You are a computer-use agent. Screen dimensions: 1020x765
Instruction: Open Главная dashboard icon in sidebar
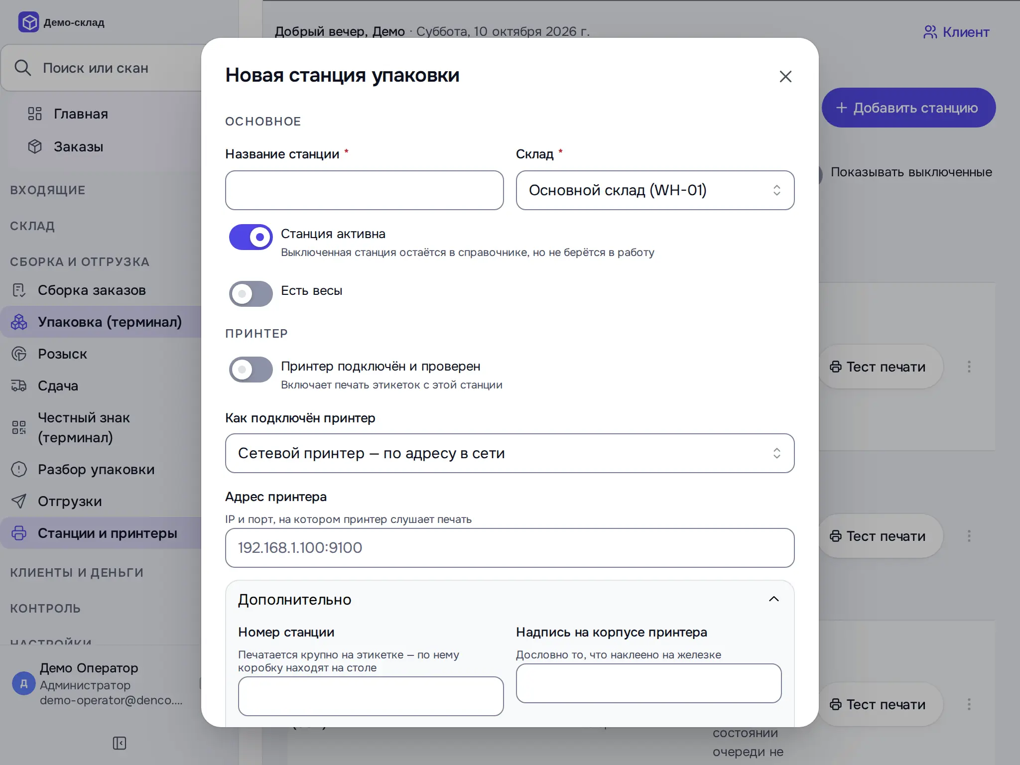[35, 114]
